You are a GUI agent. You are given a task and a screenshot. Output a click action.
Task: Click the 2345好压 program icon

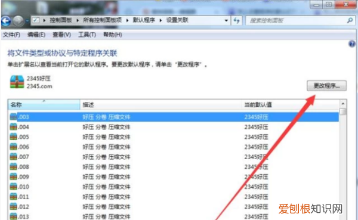coord(17,82)
